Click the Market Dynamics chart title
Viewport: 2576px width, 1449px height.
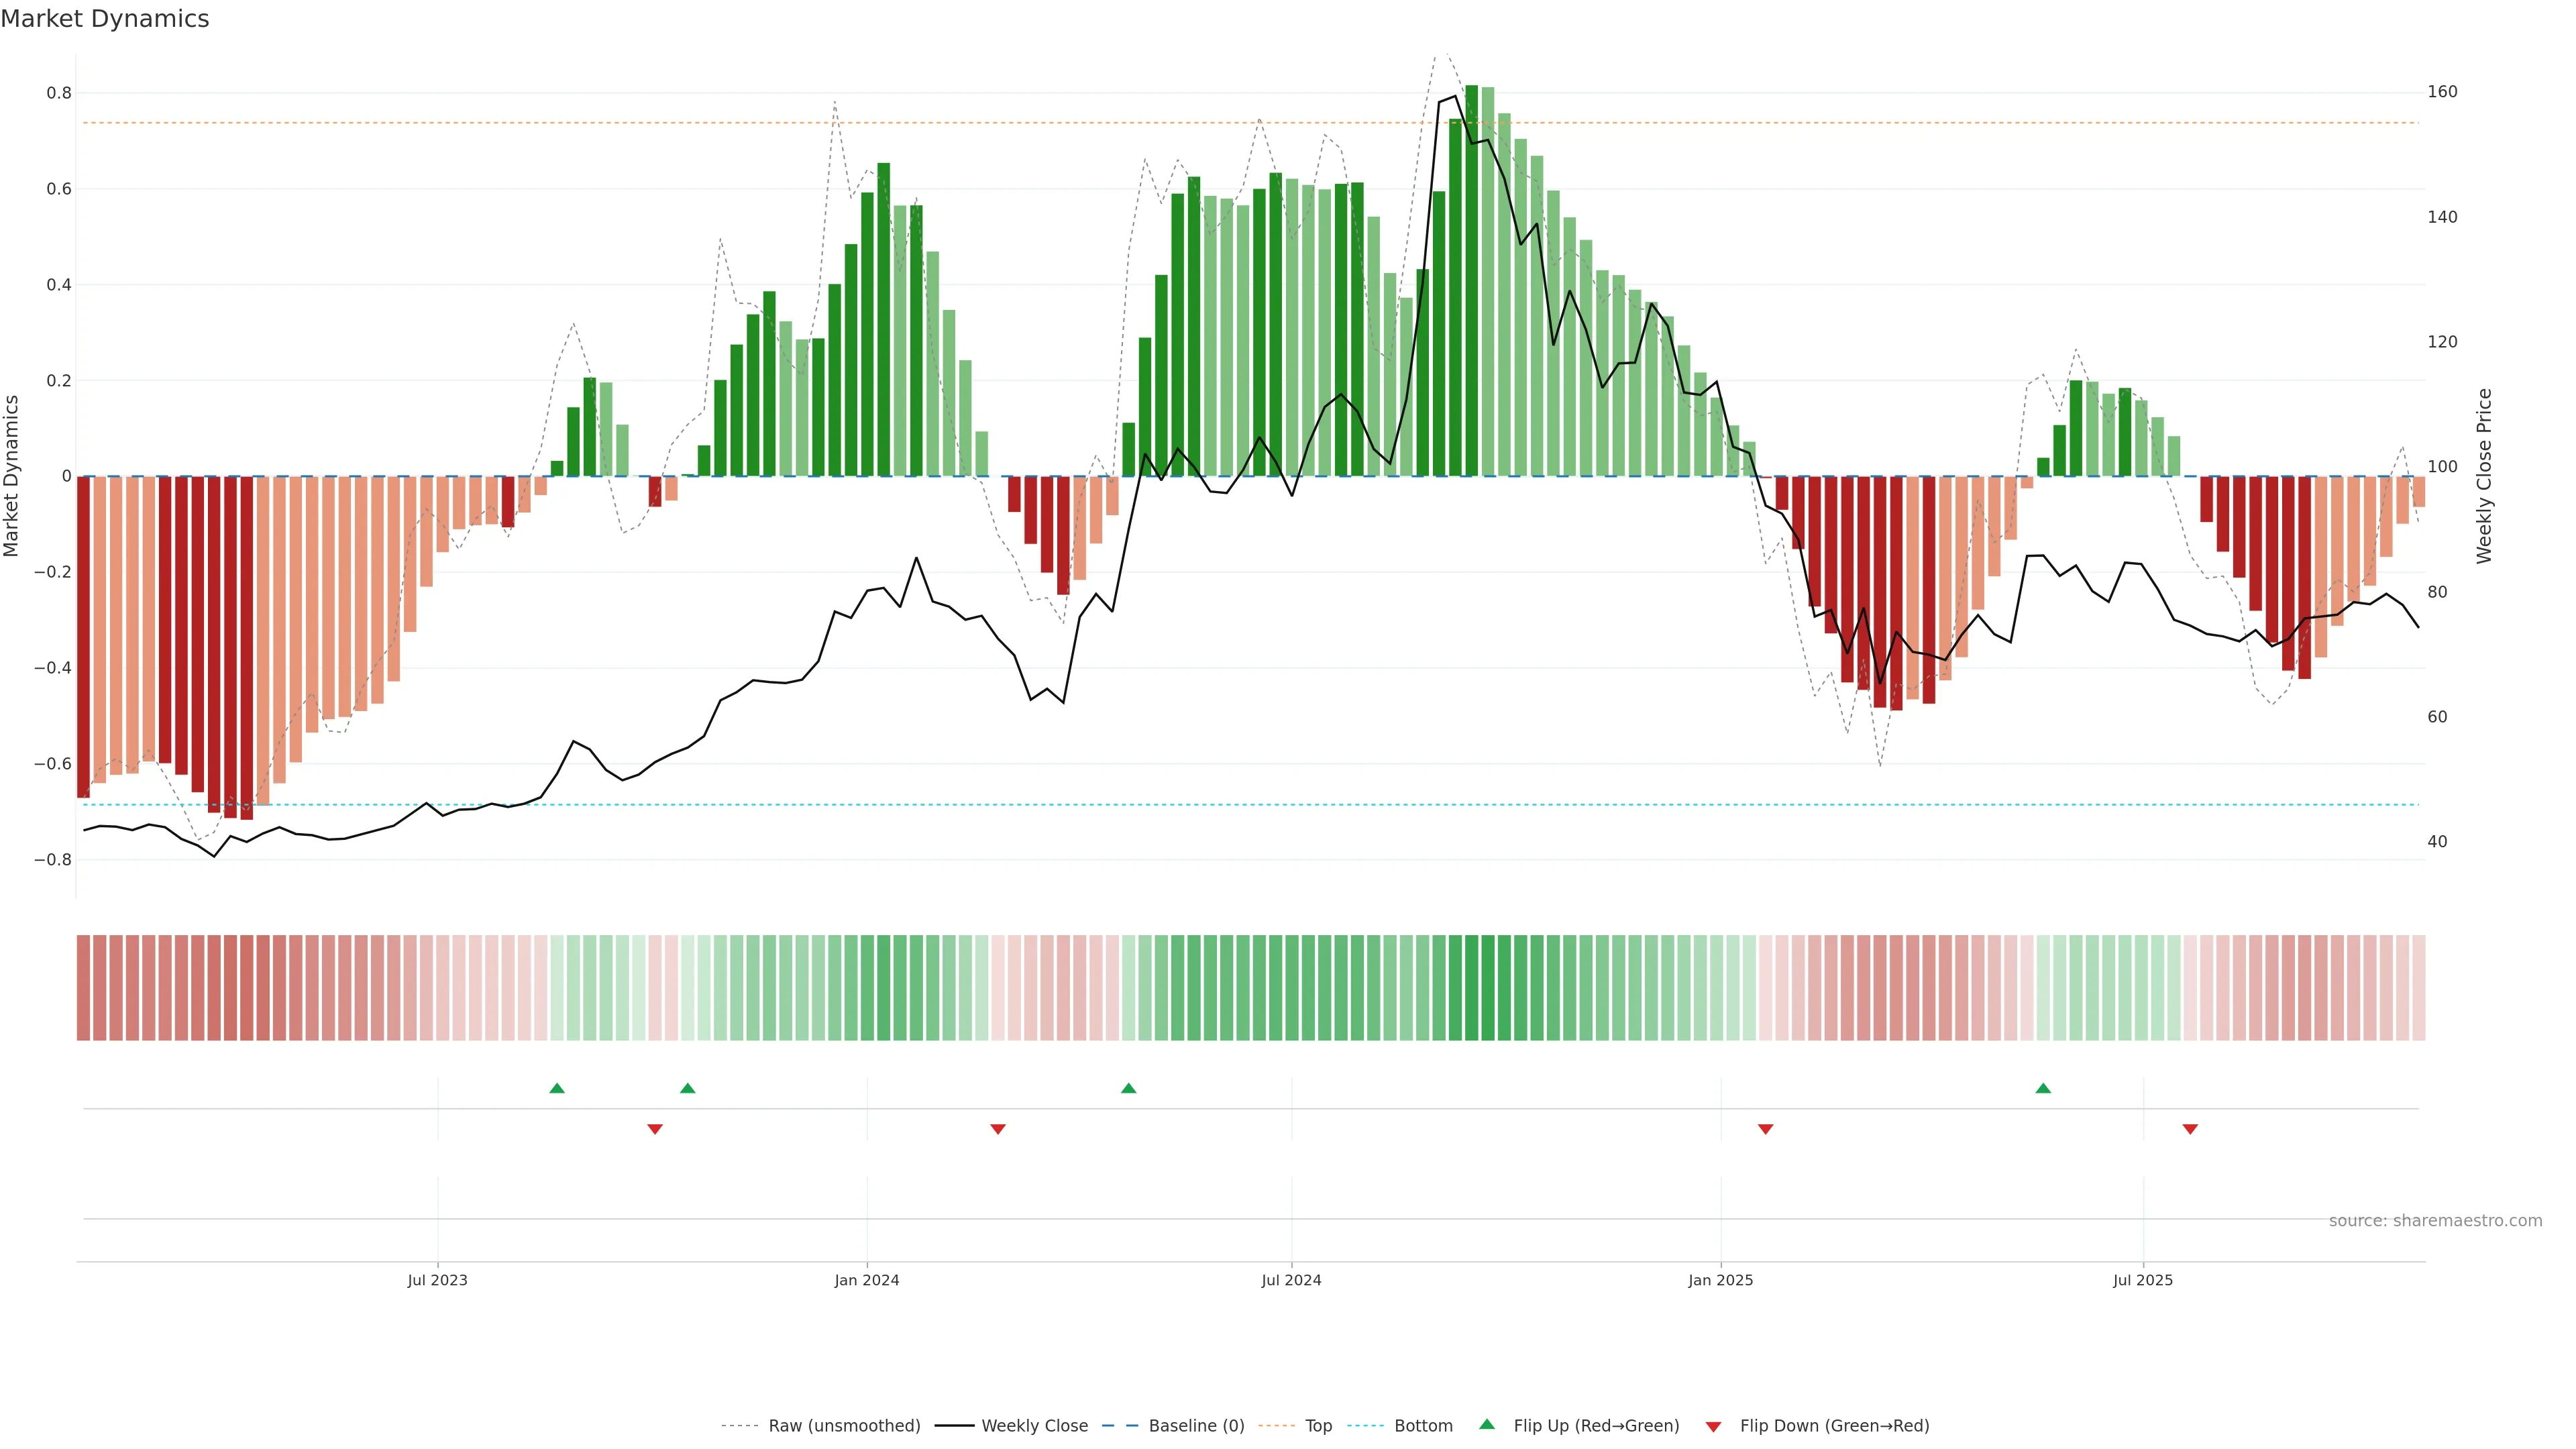(105, 19)
